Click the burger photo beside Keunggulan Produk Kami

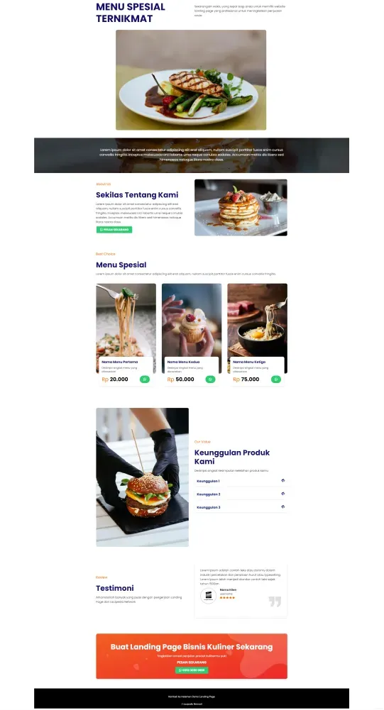(143, 477)
